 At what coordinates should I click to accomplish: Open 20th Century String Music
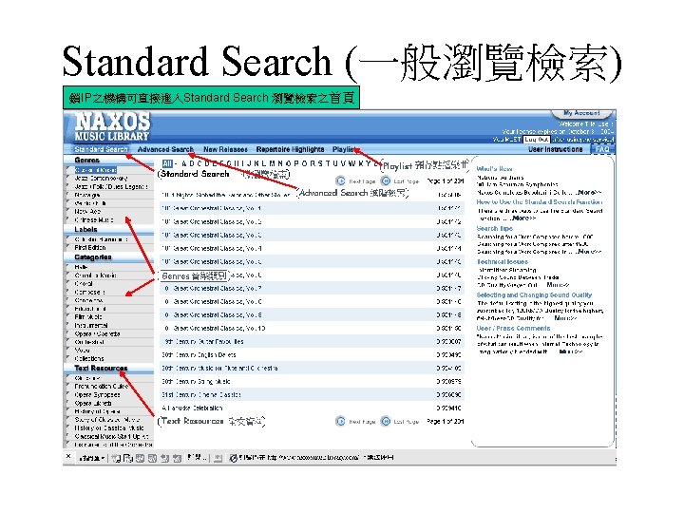coord(196,382)
